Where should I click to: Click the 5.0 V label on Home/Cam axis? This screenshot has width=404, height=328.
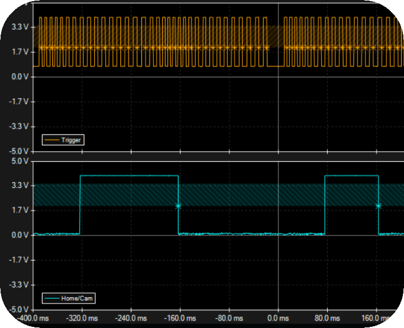click(20, 161)
